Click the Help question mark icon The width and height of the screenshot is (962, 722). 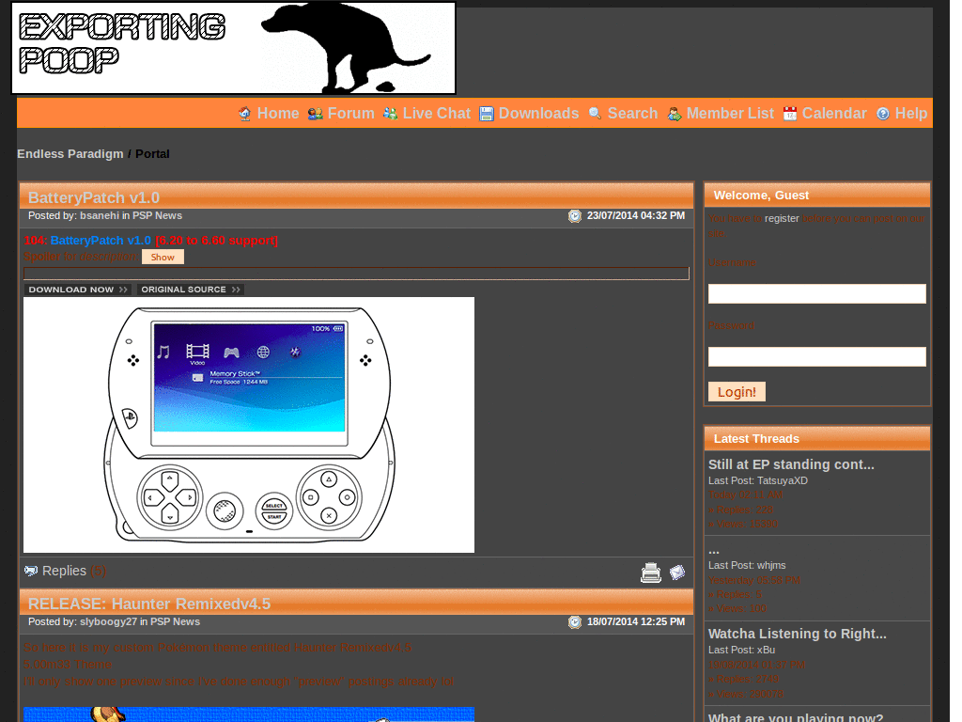(x=883, y=114)
